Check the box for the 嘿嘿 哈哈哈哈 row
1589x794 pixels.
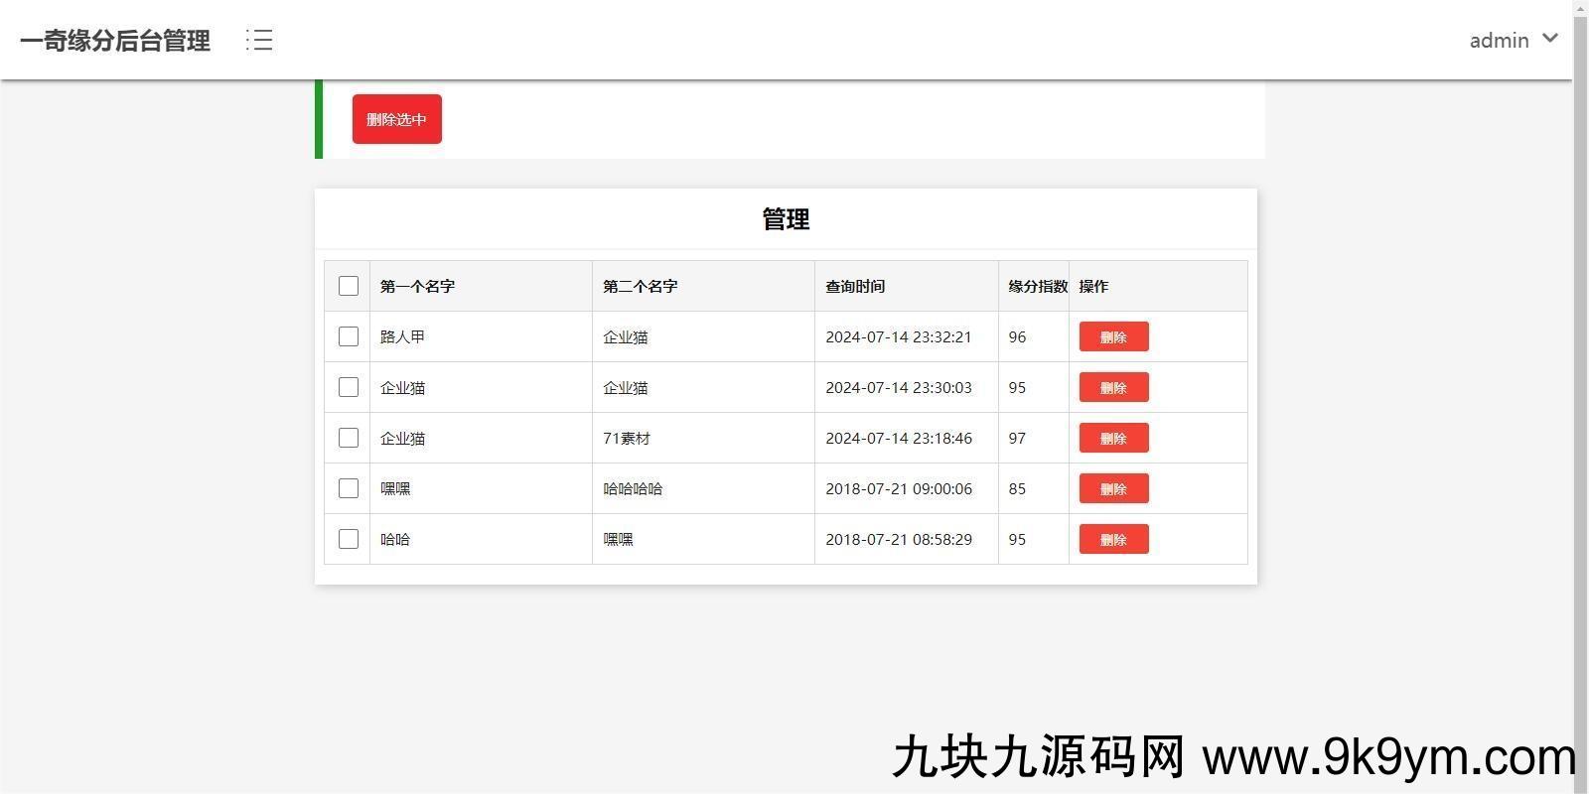349,488
